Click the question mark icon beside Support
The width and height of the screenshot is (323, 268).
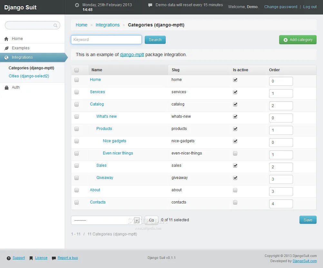[x=9, y=258]
